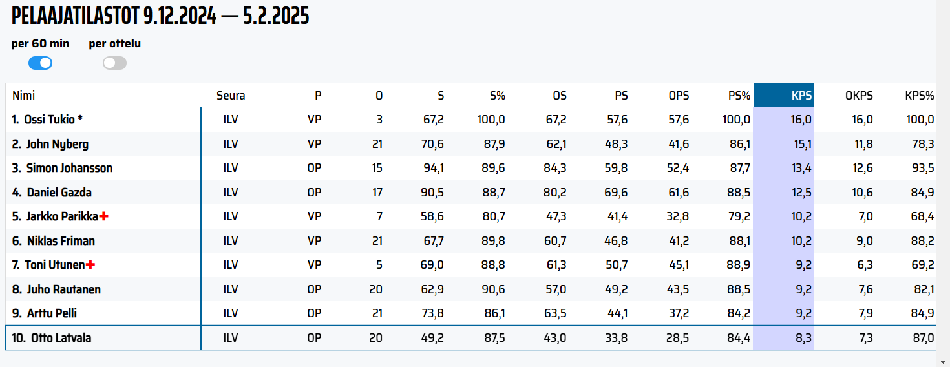The height and width of the screenshot is (367, 950).
Task: Open Niklas Friman player link
Action: click(61, 241)
